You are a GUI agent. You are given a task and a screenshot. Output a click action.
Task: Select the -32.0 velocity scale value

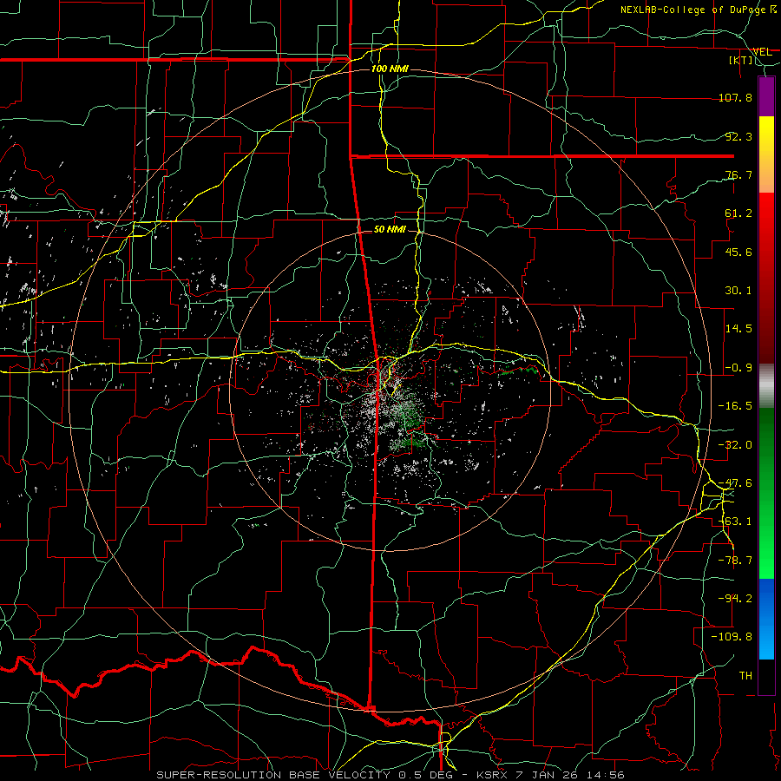735,445
